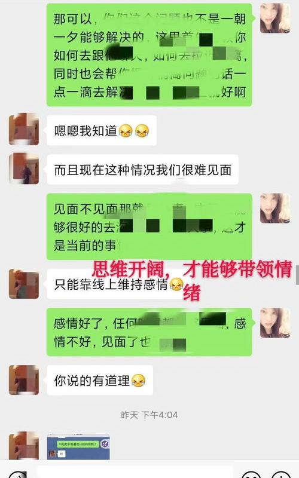299x478 pixels.
Task: Select green bubble starting '感情好了'
Action: click(x=149, y=332)
